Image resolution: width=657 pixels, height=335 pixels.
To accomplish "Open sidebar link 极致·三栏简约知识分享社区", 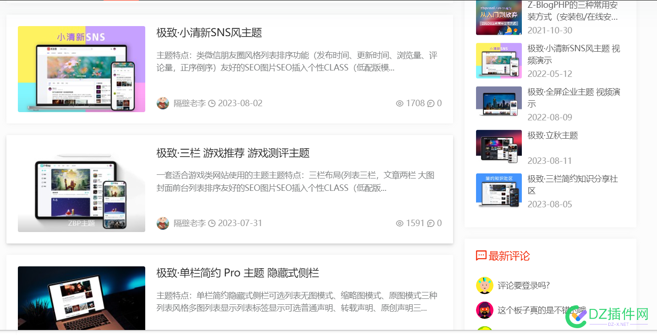I will click(573, 185).
